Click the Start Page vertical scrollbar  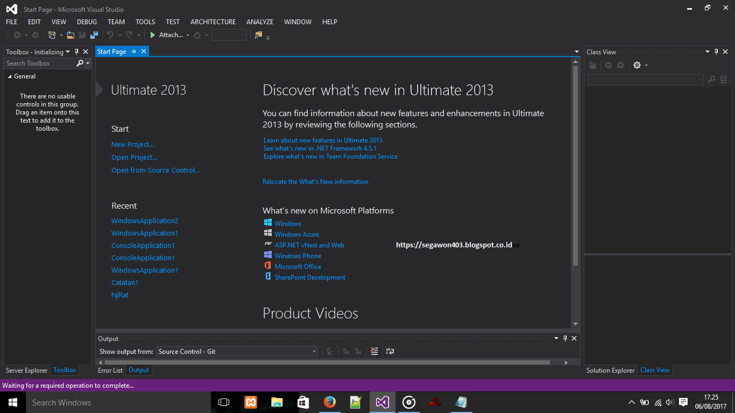pos(576,166)
